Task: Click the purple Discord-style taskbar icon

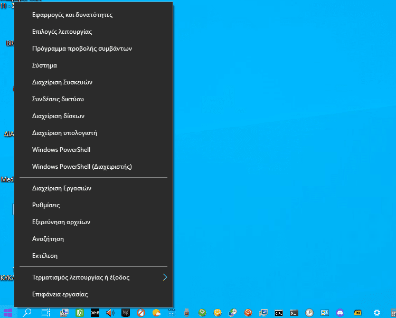Action: tap(340, 312)
